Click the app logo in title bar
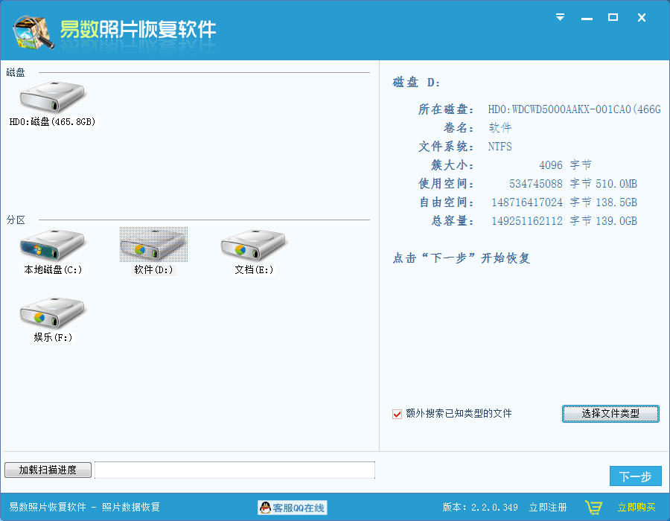The height and width of the screenshot is (521, 670). (x=33, y=31)
